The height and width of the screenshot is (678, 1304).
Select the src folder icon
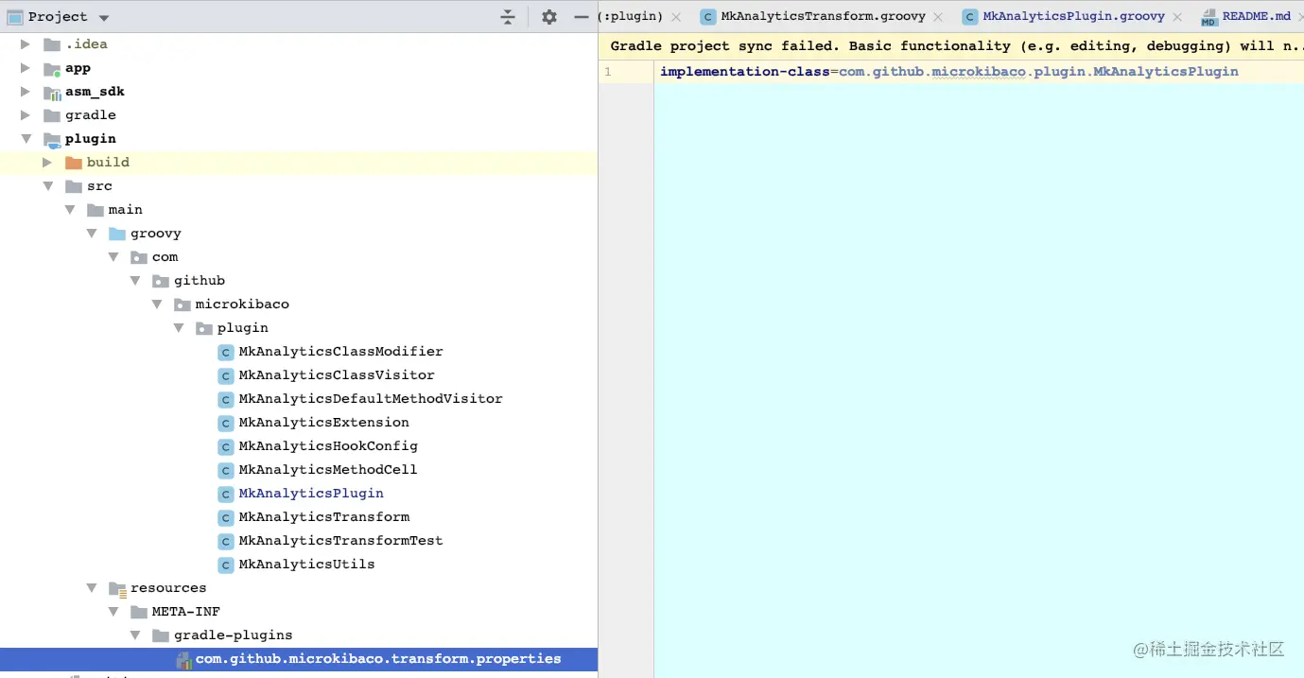click(74, 186)
